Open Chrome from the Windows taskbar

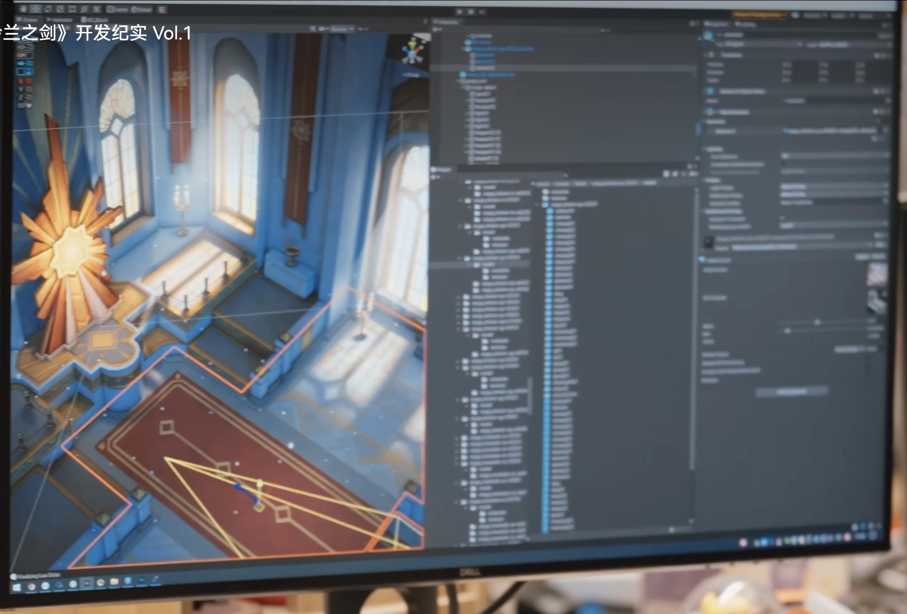pyautogui.click(x=31, y=587)
